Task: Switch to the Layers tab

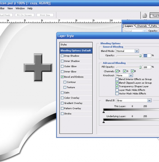Action: [x=129, y=26]
